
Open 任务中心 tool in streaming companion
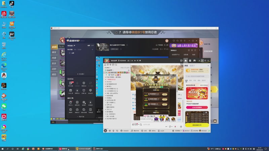[71, 103]
